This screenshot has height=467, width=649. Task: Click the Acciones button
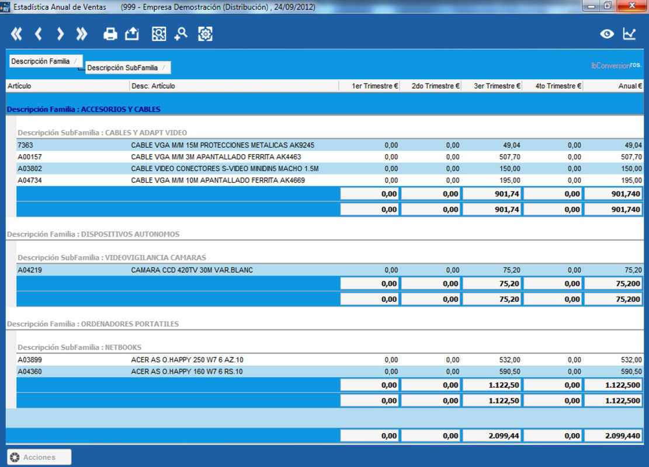click(39, 457)
